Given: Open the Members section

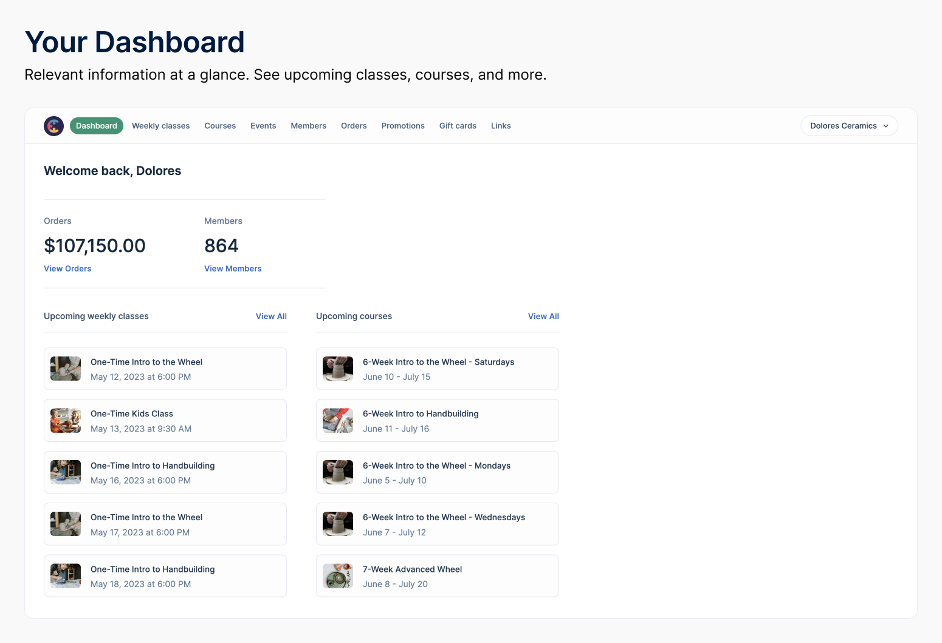Looking at the screenshot, I should pos(308,126).
